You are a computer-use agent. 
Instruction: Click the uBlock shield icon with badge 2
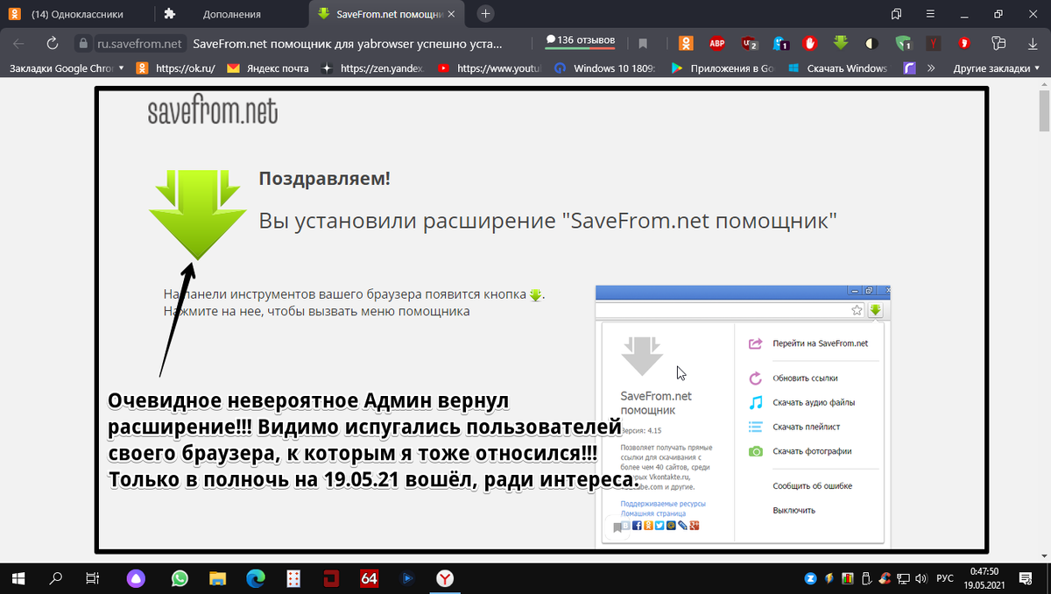[748, 43]
